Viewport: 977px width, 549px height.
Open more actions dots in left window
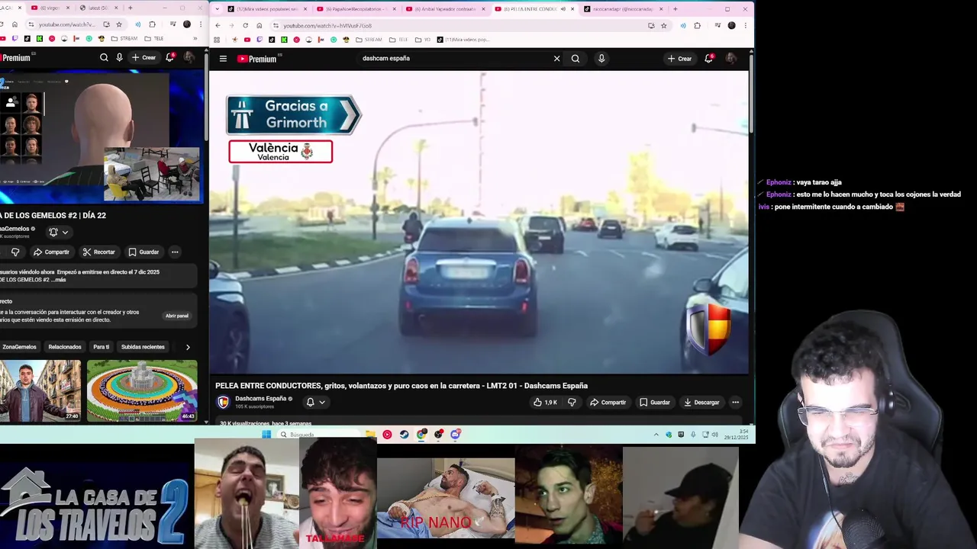175,252
